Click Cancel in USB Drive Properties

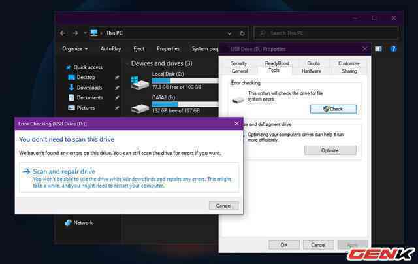click(318, 245)
